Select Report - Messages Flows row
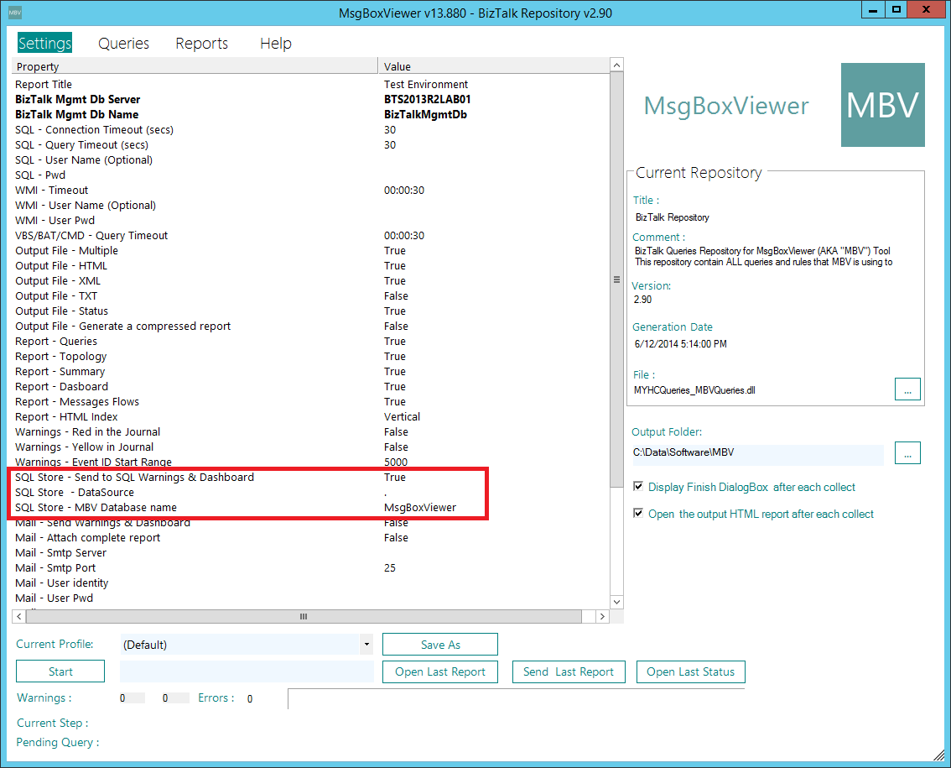The height and width of the screenshot is (768, 951). click(310, 402)
